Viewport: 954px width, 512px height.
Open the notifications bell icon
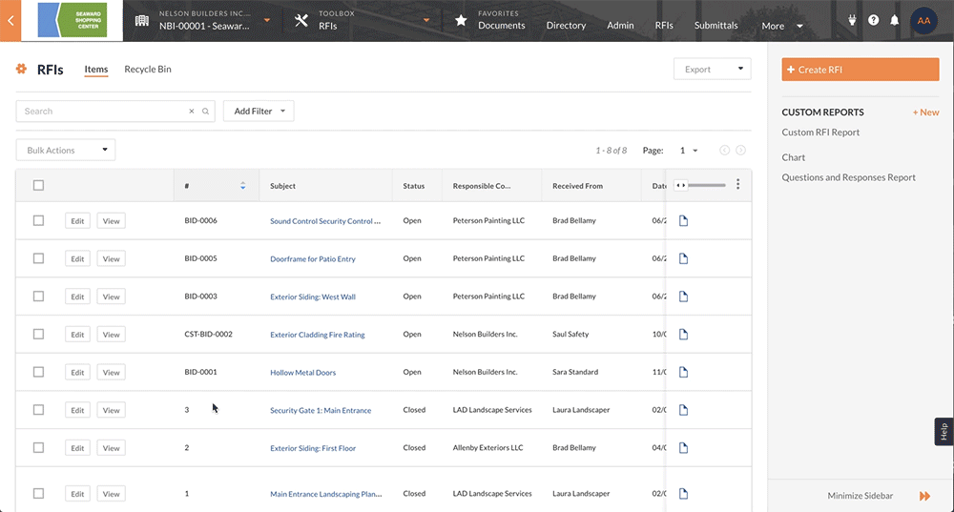coord(895,20)
